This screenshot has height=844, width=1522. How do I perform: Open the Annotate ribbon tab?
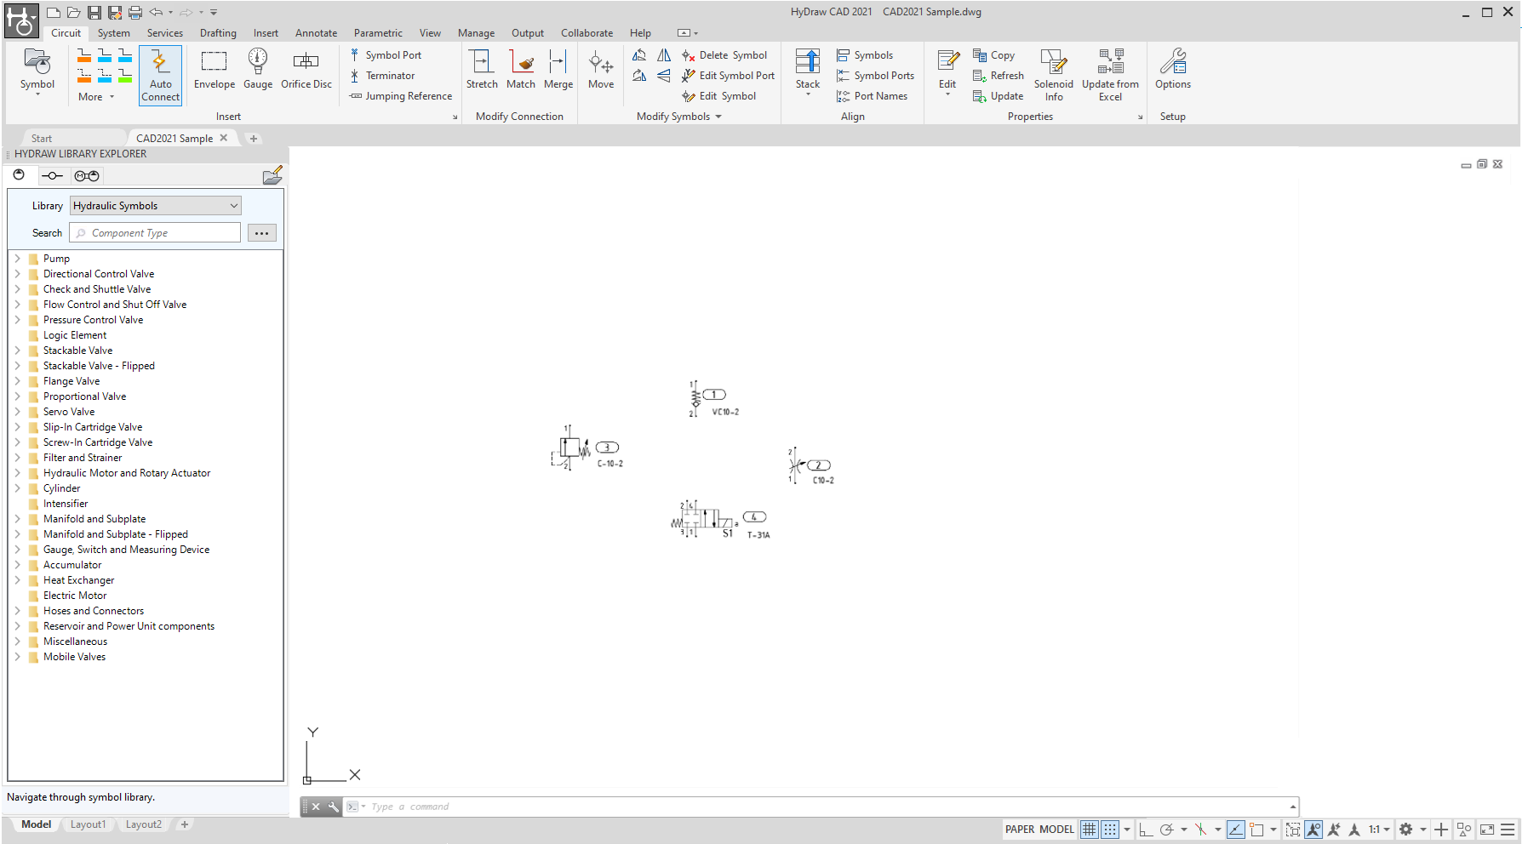316,33
